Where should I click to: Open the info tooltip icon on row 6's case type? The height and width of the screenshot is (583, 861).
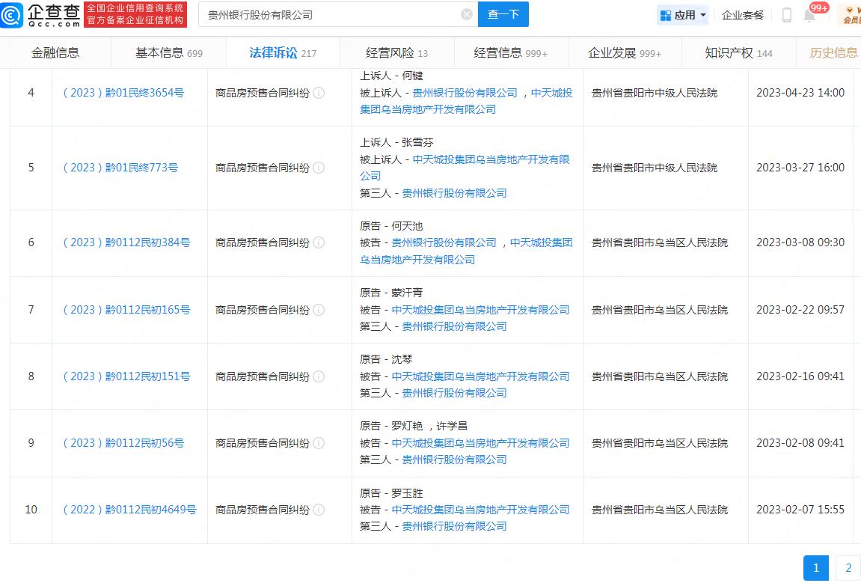click(x=319, y=242)
